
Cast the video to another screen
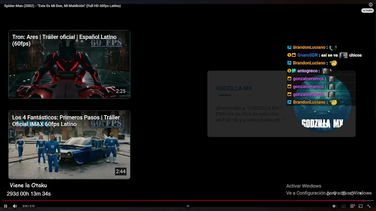[360, 206]
